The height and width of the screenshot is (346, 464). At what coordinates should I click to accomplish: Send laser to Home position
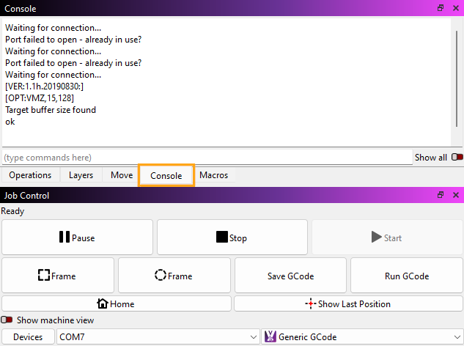[x=116, y=303]
